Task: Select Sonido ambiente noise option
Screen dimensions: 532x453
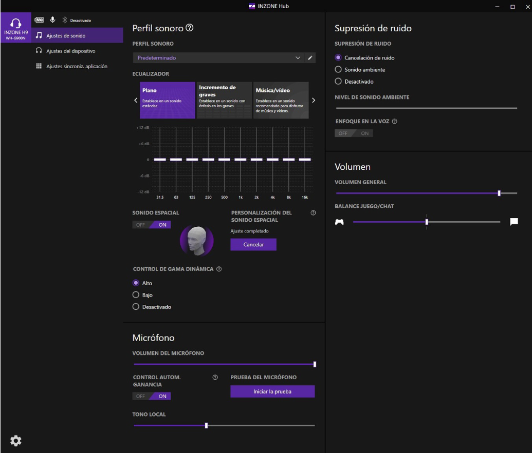Action: (360, 69)
